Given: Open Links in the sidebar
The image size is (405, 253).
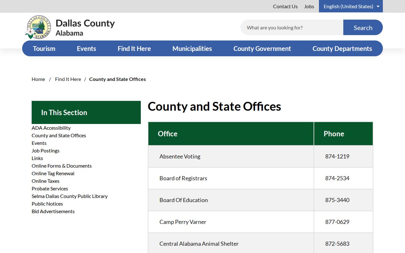Looking at the screenshot, I should click(37, 158).
